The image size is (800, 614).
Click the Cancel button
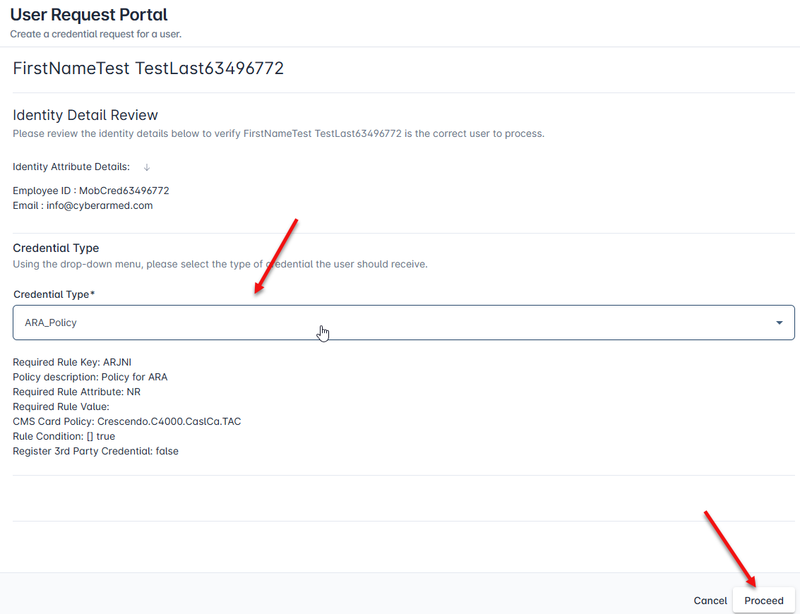tap(710, 601)
